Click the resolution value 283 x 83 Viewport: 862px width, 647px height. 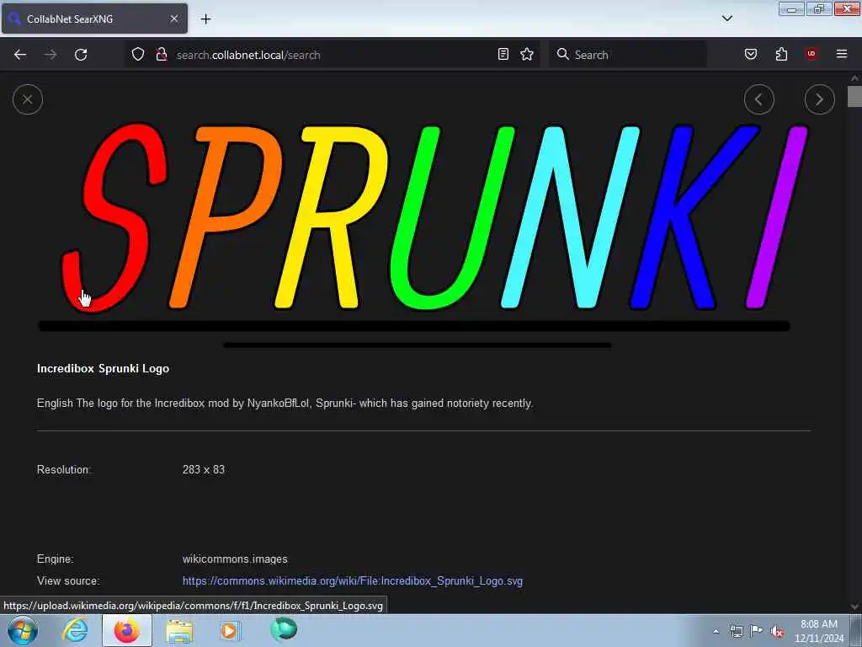[x=204, y=470]
